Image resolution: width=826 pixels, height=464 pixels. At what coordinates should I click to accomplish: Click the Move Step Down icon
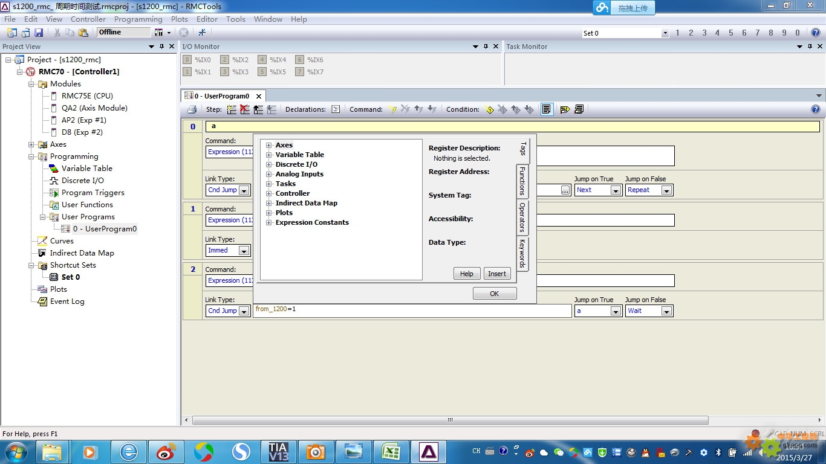point(272,109)
